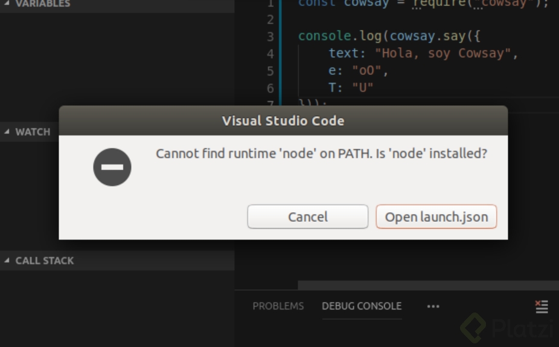This screenshot has width=559, height=347.
Task: Click the Visual Studio Code dialog title
Action: coord(283,121)
